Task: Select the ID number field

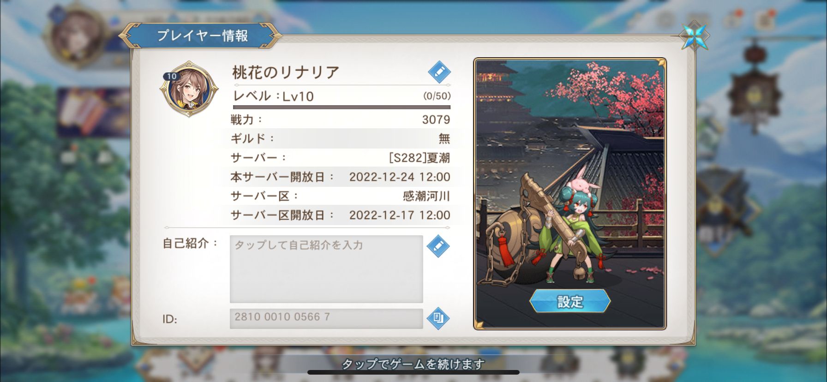Action: pos(326,318)
